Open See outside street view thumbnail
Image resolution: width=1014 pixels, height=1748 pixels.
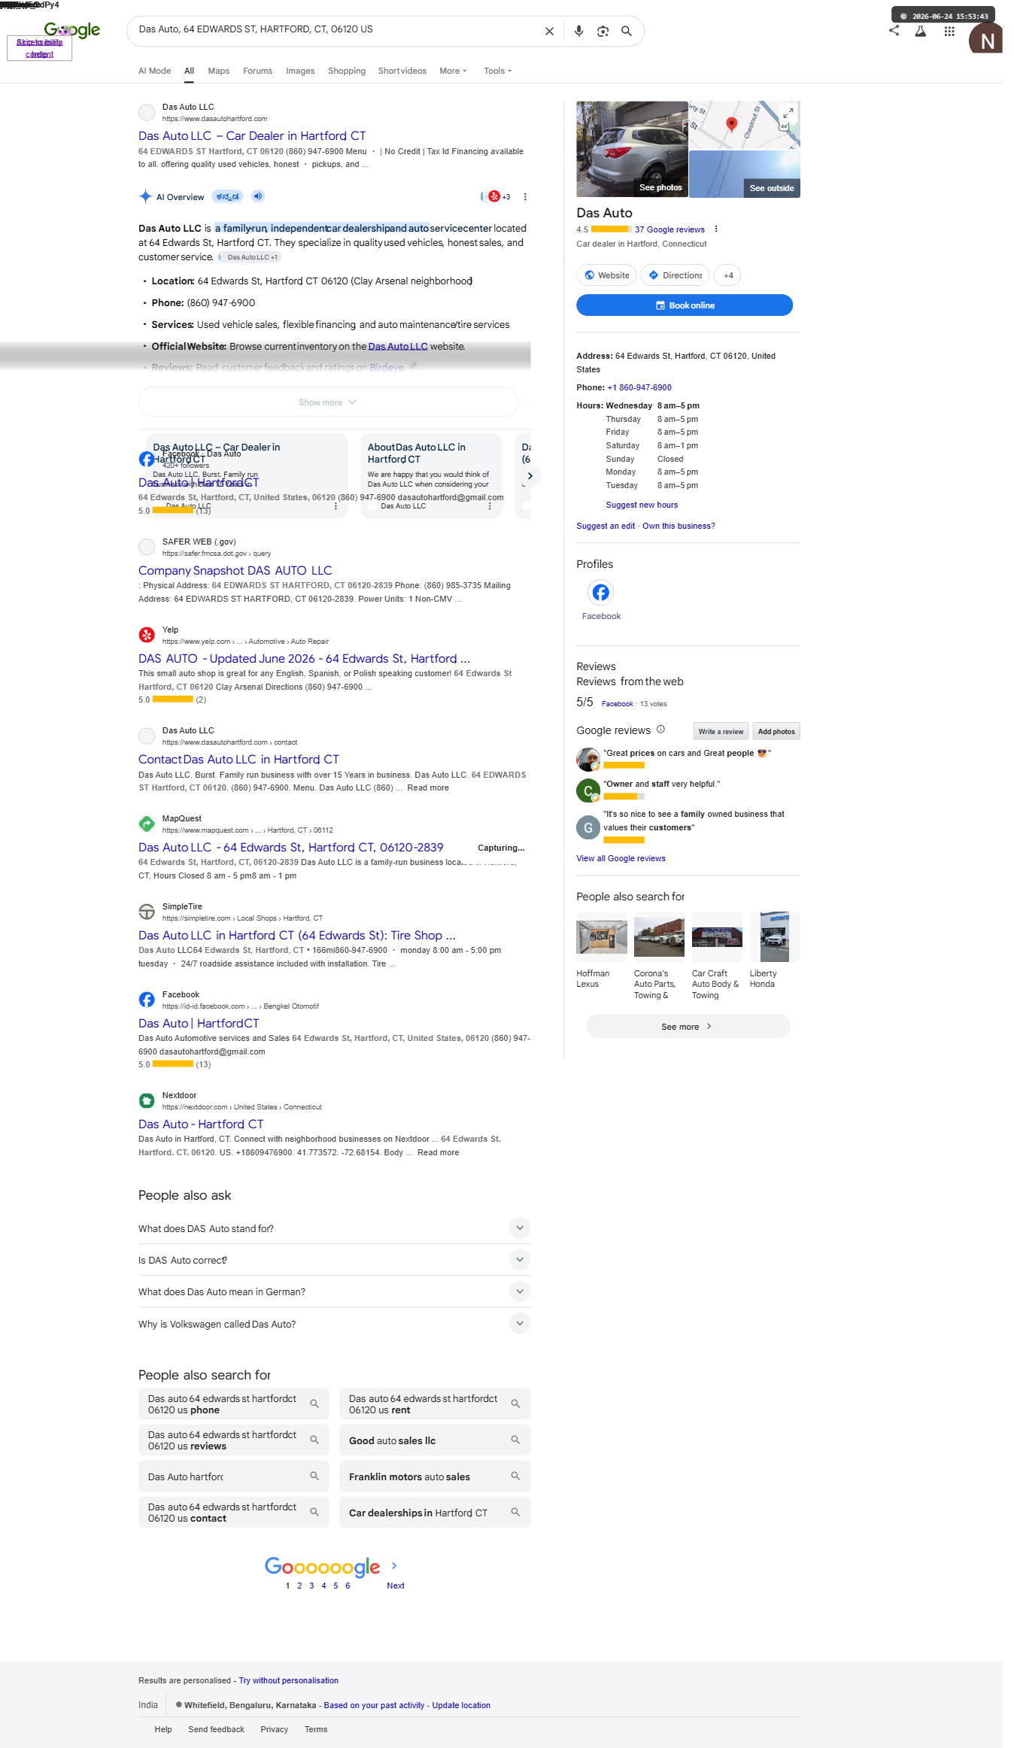pos(745,174)
